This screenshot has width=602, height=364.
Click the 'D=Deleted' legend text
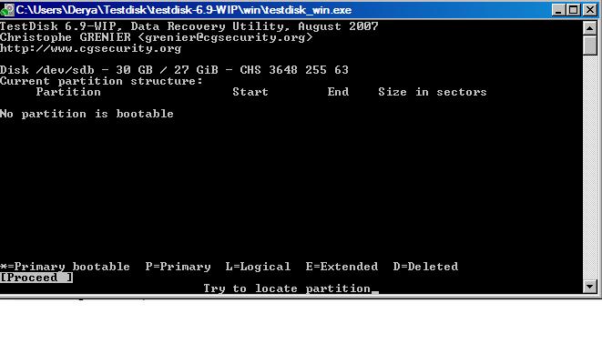(425, 267)
